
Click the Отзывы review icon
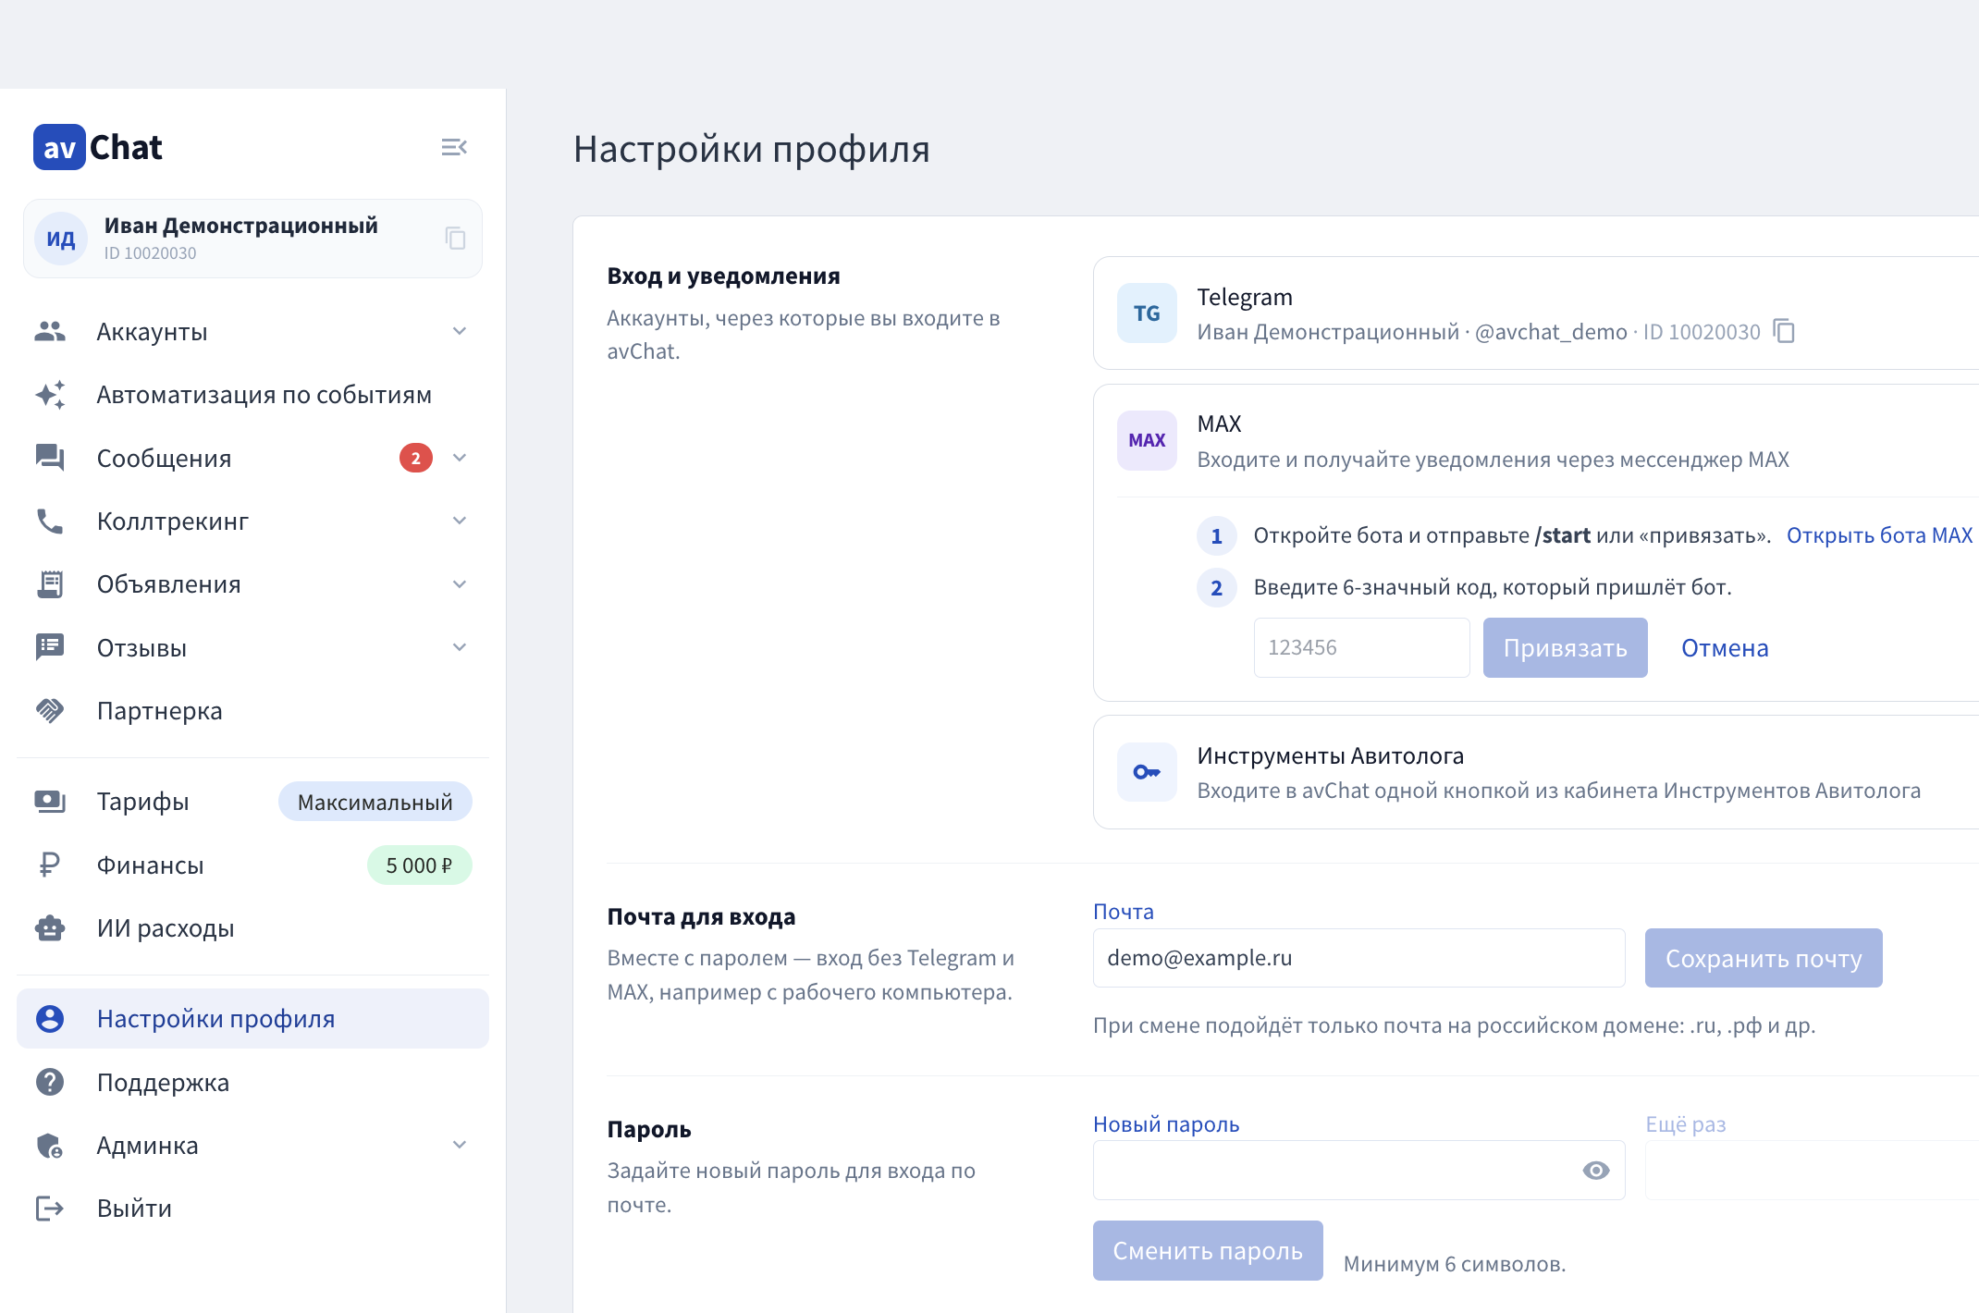[50, 647]
